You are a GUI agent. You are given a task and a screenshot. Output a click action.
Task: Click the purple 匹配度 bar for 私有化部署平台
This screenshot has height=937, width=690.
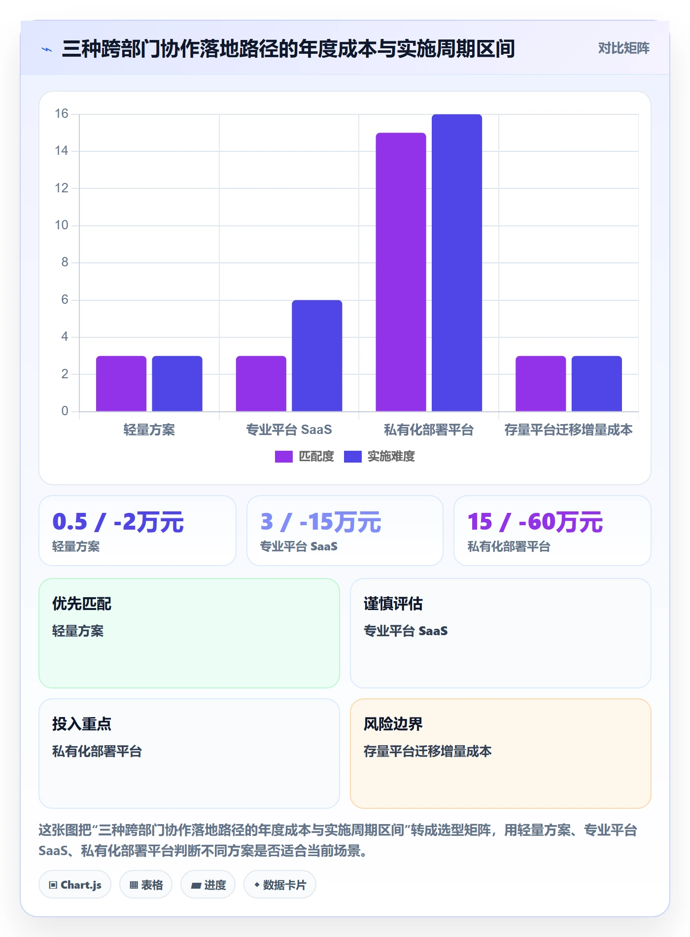(401, 272)
